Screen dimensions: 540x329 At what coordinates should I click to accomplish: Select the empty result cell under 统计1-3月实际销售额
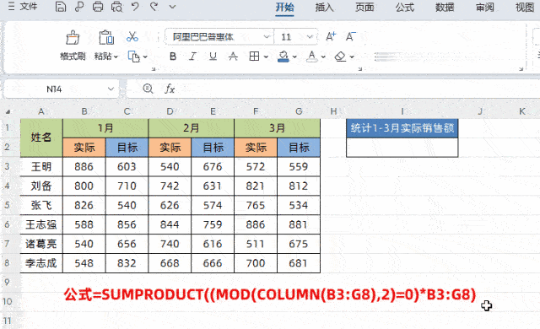(402, 148)
